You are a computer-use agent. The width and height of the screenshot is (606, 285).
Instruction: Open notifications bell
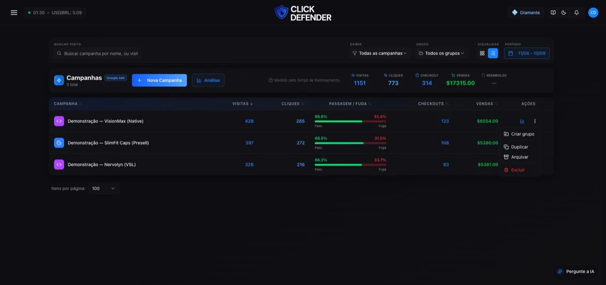point(576,13)
